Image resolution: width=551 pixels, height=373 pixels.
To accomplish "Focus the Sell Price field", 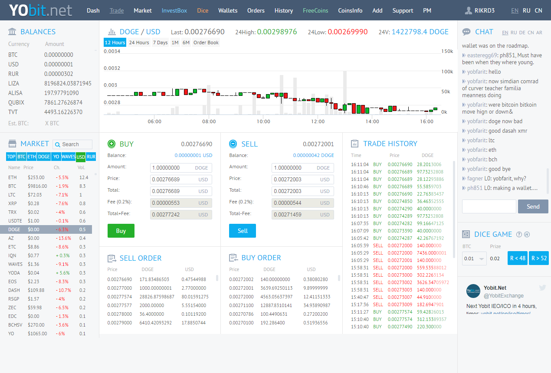I will (303, 180).
